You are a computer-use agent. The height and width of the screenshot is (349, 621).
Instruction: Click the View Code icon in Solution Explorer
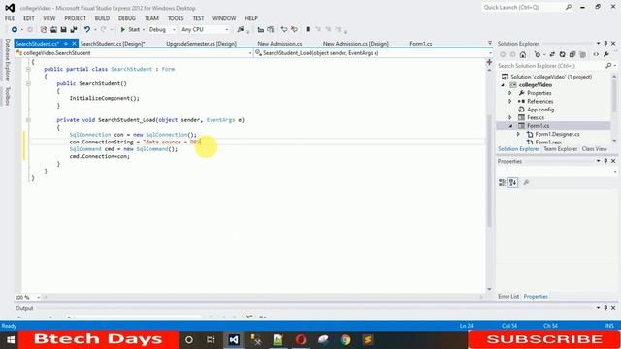click(x=596, y=54)
